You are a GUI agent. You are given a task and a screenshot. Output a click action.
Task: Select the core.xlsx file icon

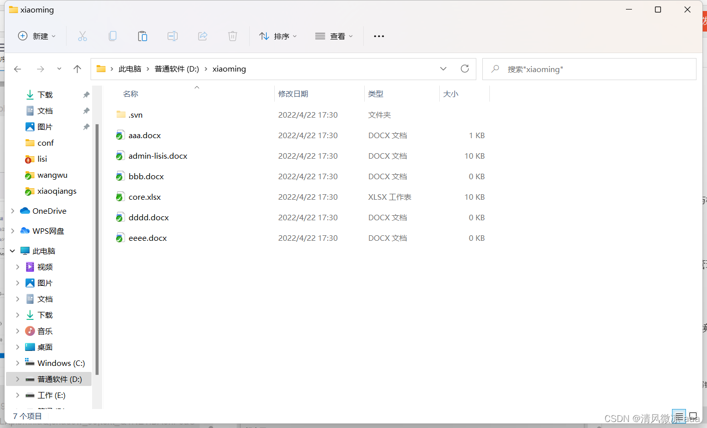(120, 197)
